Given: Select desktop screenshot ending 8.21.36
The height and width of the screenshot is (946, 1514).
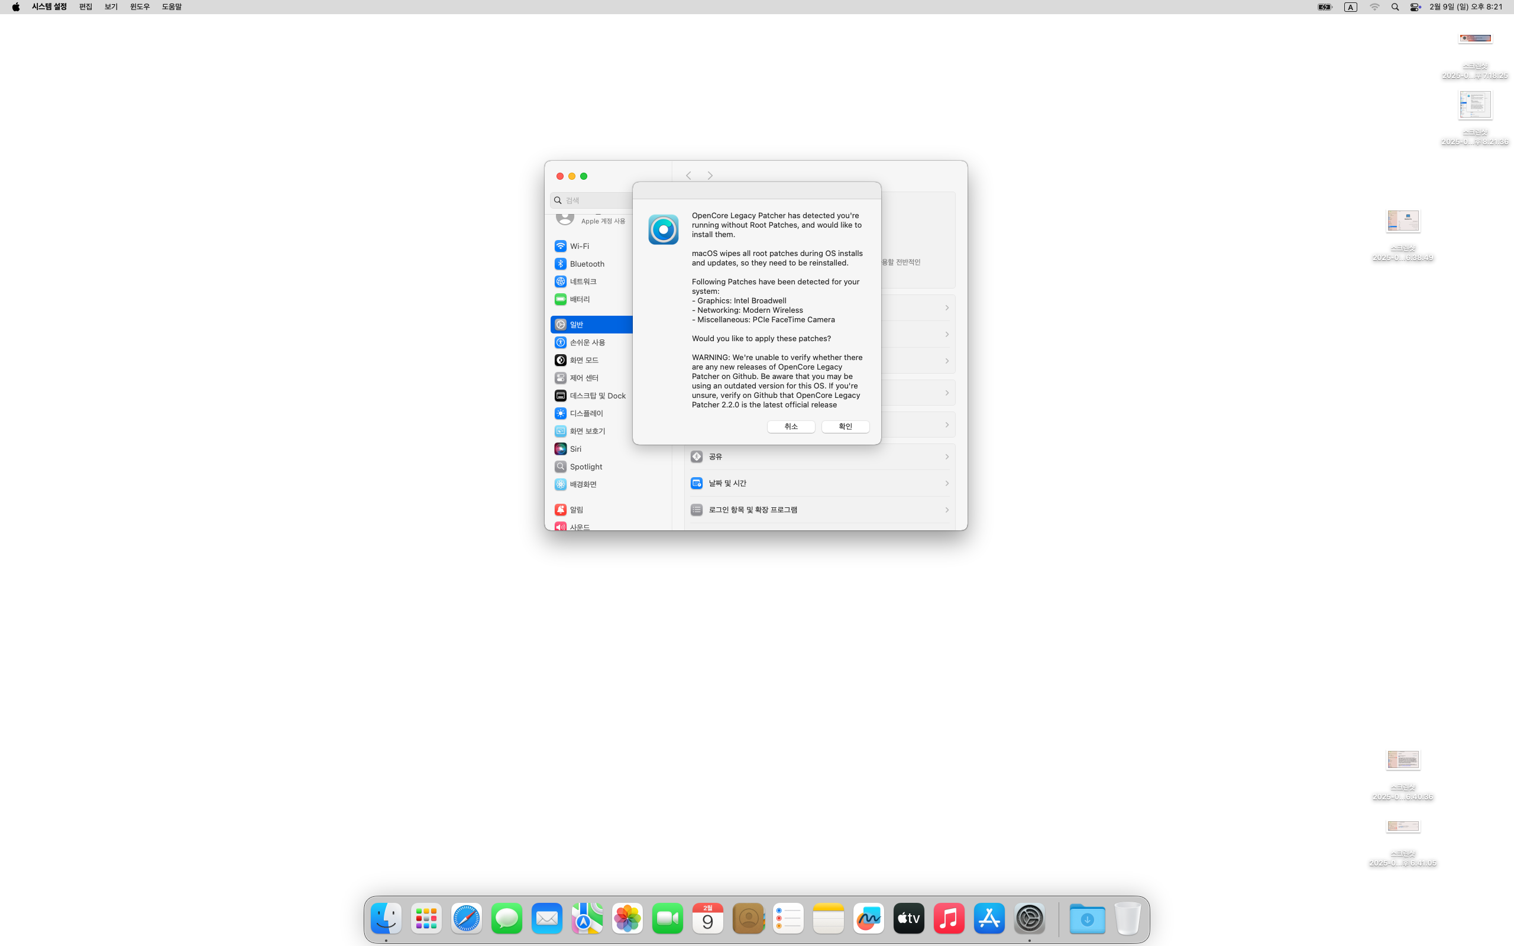Looking at the screenshot, I should 1475,118.
